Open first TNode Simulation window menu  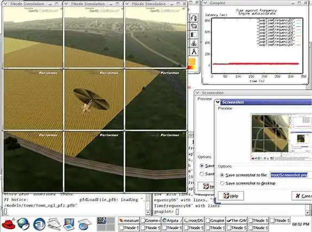coord(5,4)
